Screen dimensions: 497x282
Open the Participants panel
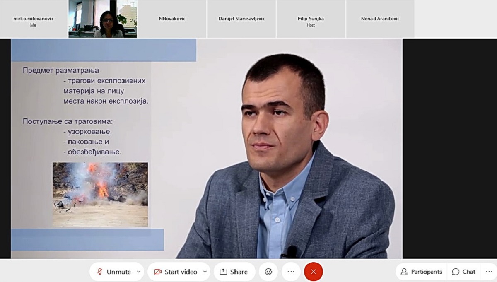[x=421, y=272]
